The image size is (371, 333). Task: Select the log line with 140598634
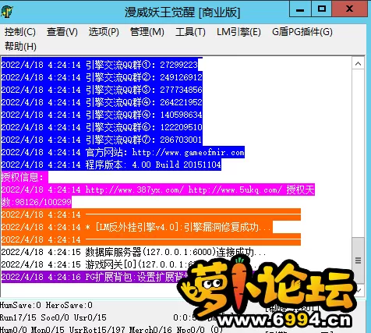coord(102,115)
